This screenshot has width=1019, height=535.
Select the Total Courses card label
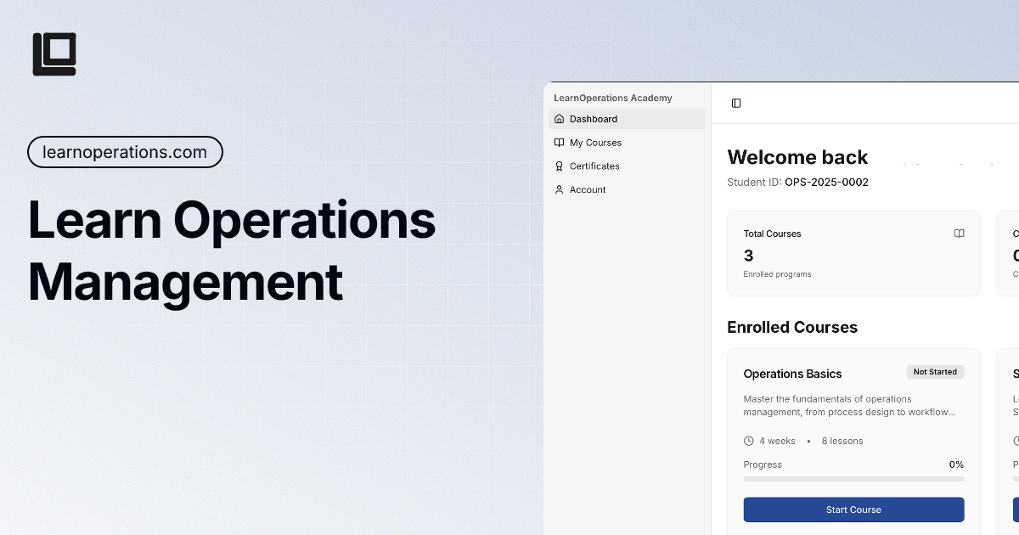point(772,234)
